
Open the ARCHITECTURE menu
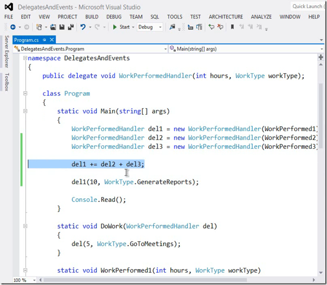point(226,17)
